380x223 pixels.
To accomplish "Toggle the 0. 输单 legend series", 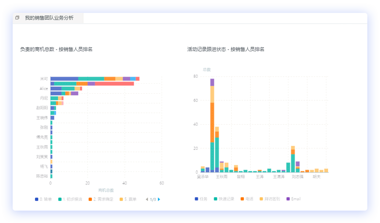I will (x=43, y=199).
